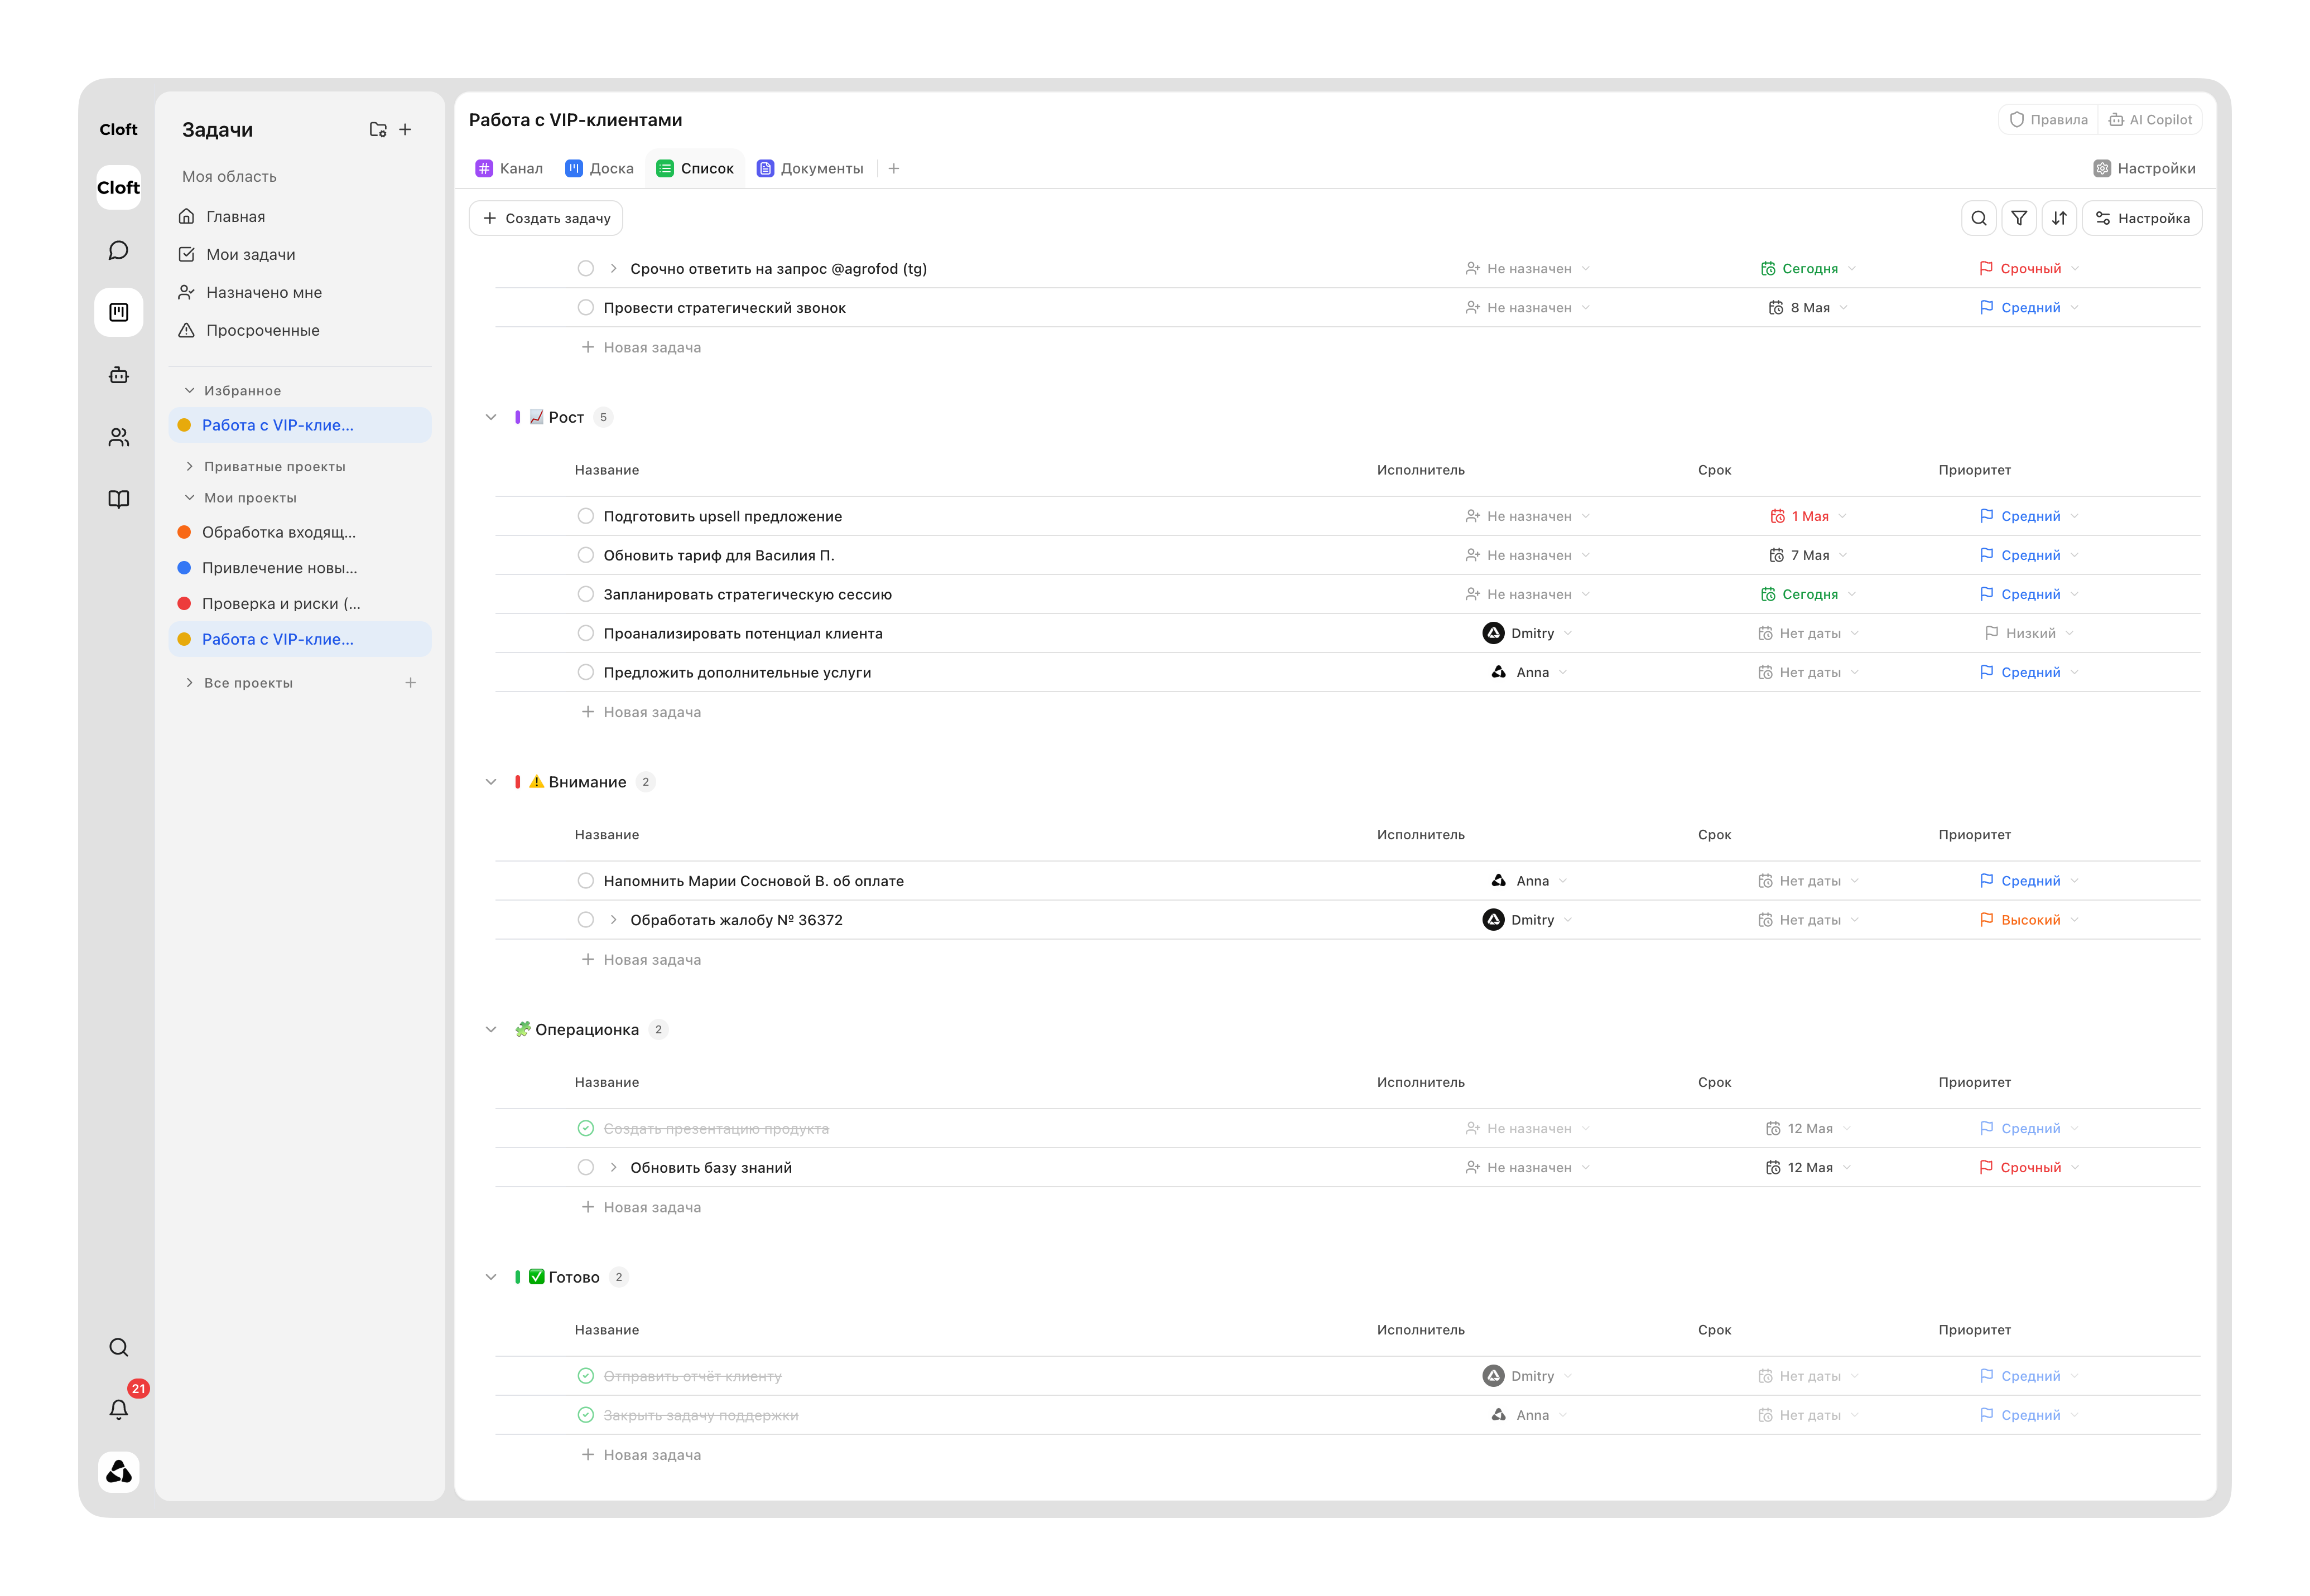
Task: Click green calendar icon for Запланировать стратегическую сессию
Action: [x=1768, y=594]
